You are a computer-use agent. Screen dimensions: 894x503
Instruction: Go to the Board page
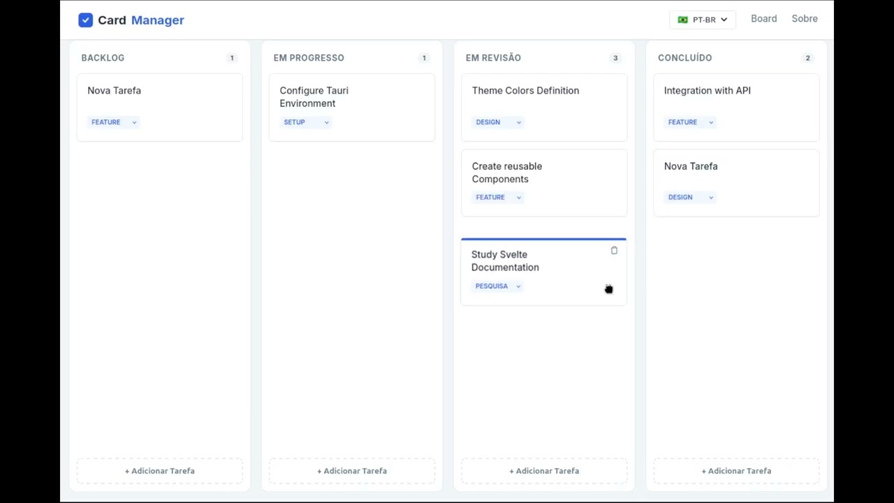coord(763,19)
